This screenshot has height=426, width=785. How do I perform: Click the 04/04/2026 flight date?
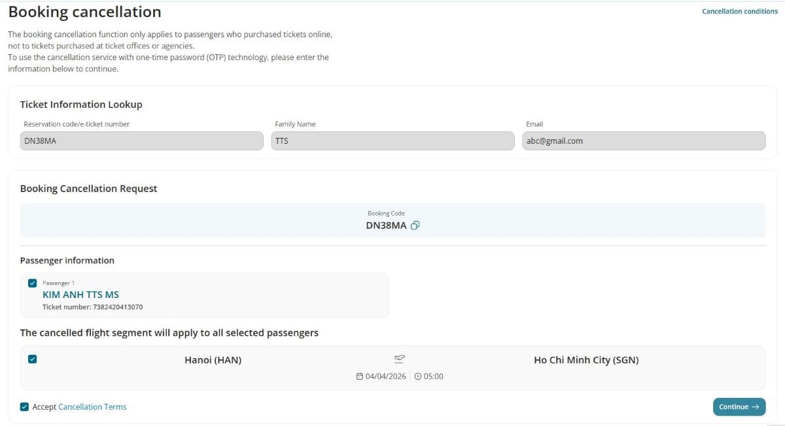386,376
